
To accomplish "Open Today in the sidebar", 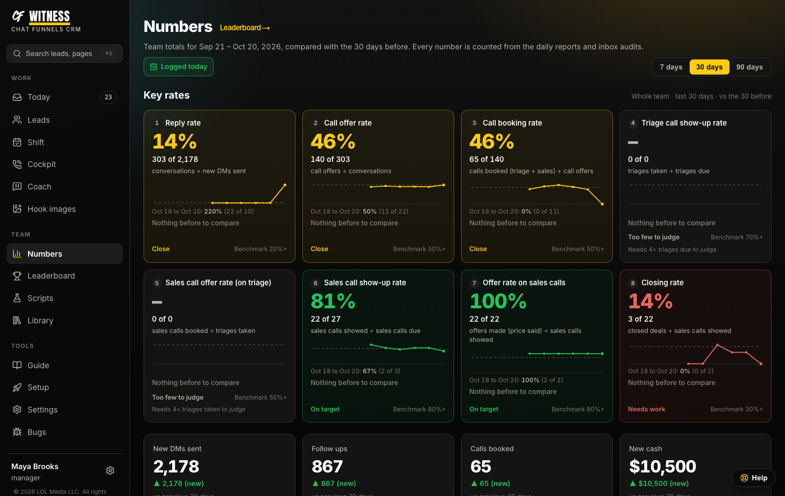I will click(64, 97).
